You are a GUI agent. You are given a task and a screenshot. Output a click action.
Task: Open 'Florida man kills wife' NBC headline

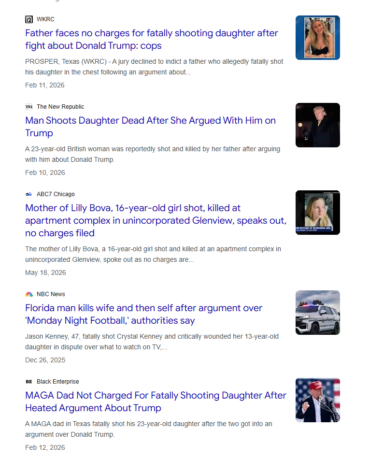(143, 315)
